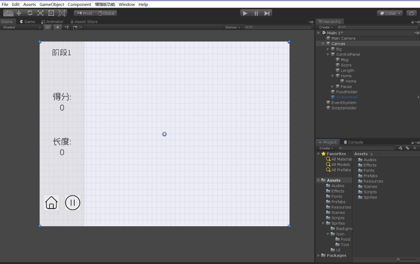Select the combined Transform tool

click(62, 13)
